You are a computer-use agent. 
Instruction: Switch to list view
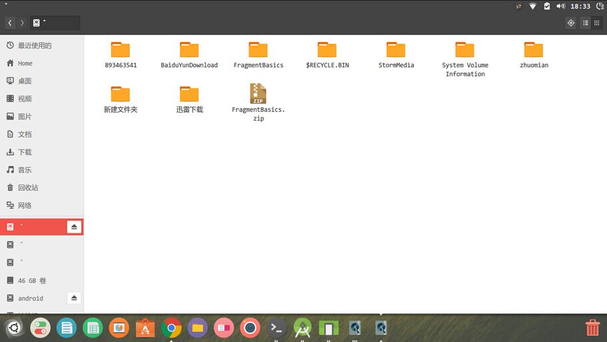(x=586, y=23)
